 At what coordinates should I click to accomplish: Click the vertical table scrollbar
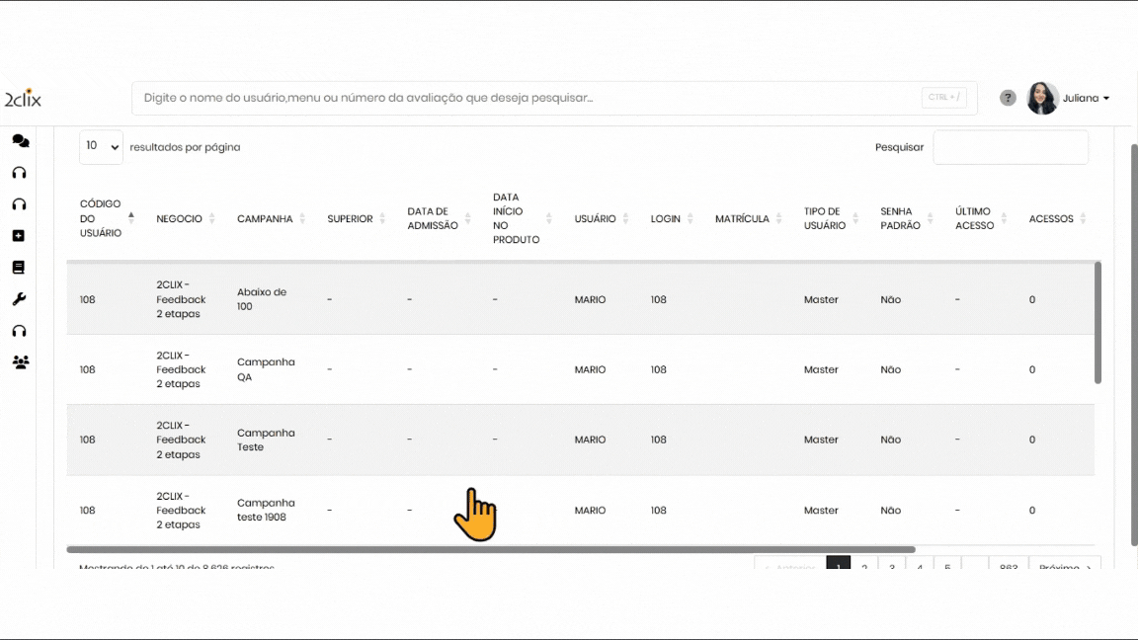pyautogui.click(x=1097, y=322)
